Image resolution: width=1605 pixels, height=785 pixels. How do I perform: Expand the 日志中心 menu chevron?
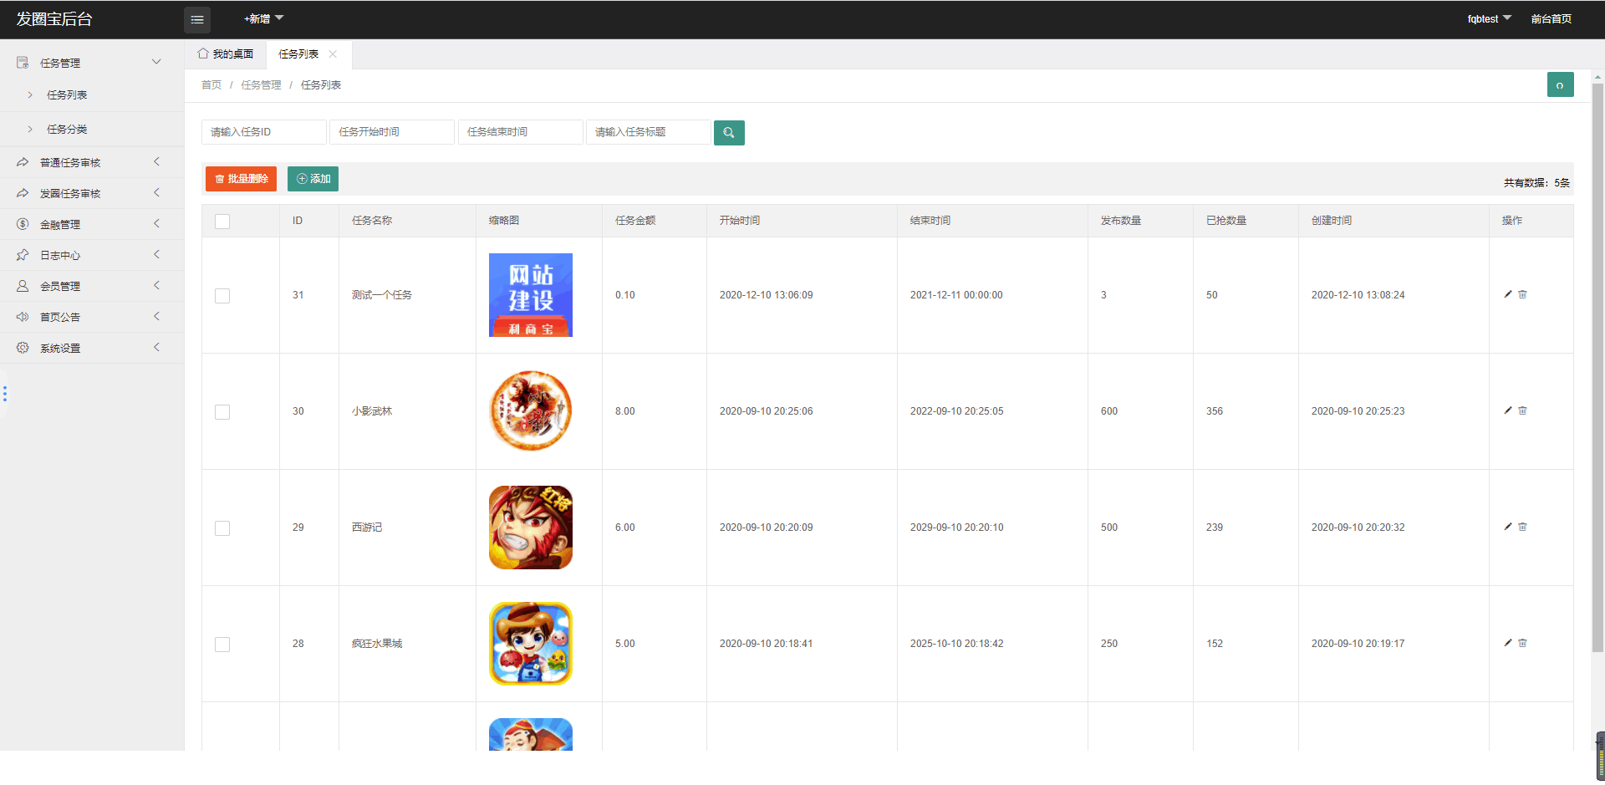coord(156,254)
